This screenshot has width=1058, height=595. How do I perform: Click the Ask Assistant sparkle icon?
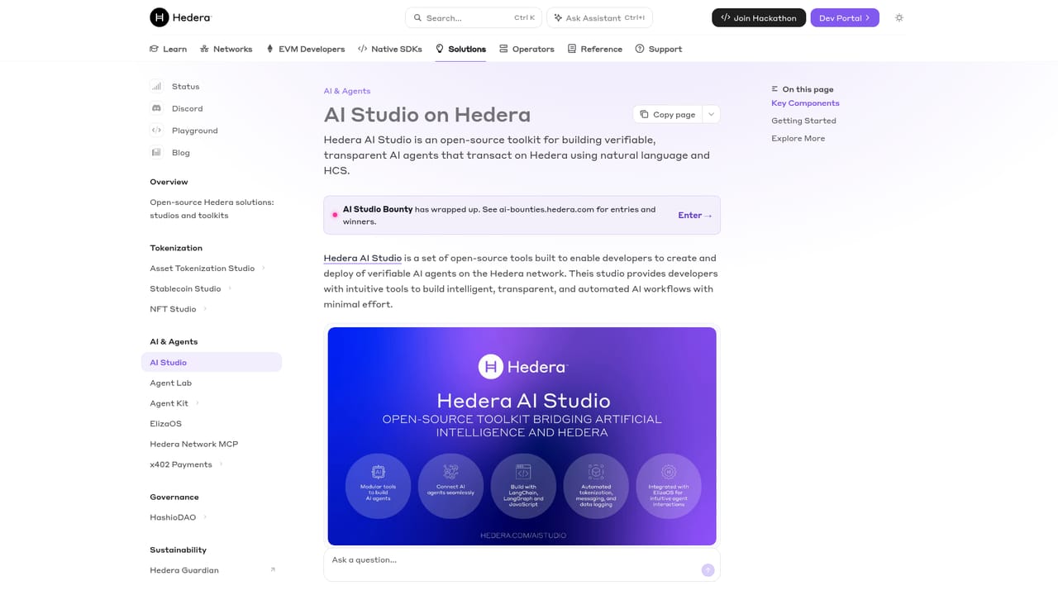click(558, 17)
